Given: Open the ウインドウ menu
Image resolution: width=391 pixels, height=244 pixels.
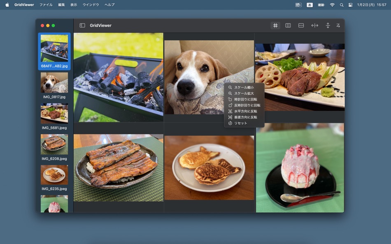Looking at the screenshot, I should click(91, 5).
